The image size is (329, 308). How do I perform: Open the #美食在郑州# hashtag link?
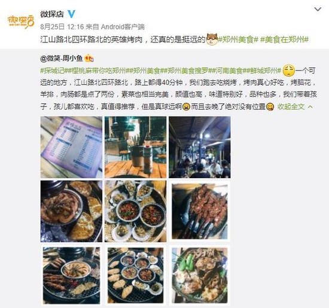pos(285,39)
